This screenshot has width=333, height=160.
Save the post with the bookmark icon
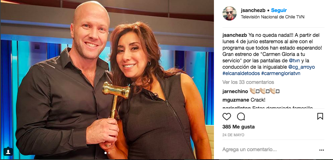(x=320, y=116)
